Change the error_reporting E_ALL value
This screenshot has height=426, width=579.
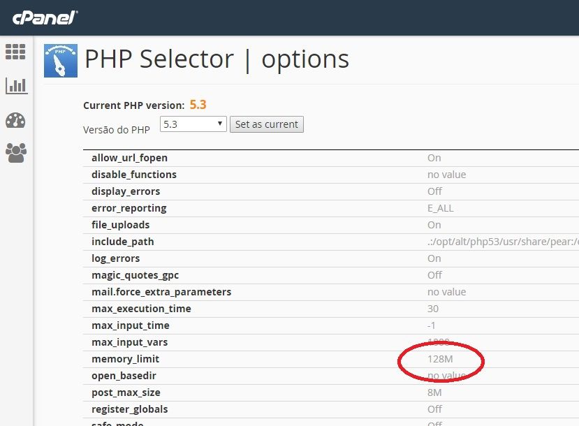click(x=440, y=208)
